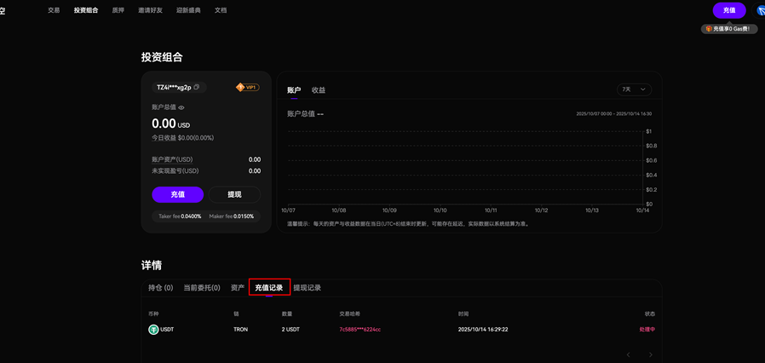Image resolution: width=765 pixels, height=363 pixels.
Task: Go to previous page of records
Action: click(629, 354)
